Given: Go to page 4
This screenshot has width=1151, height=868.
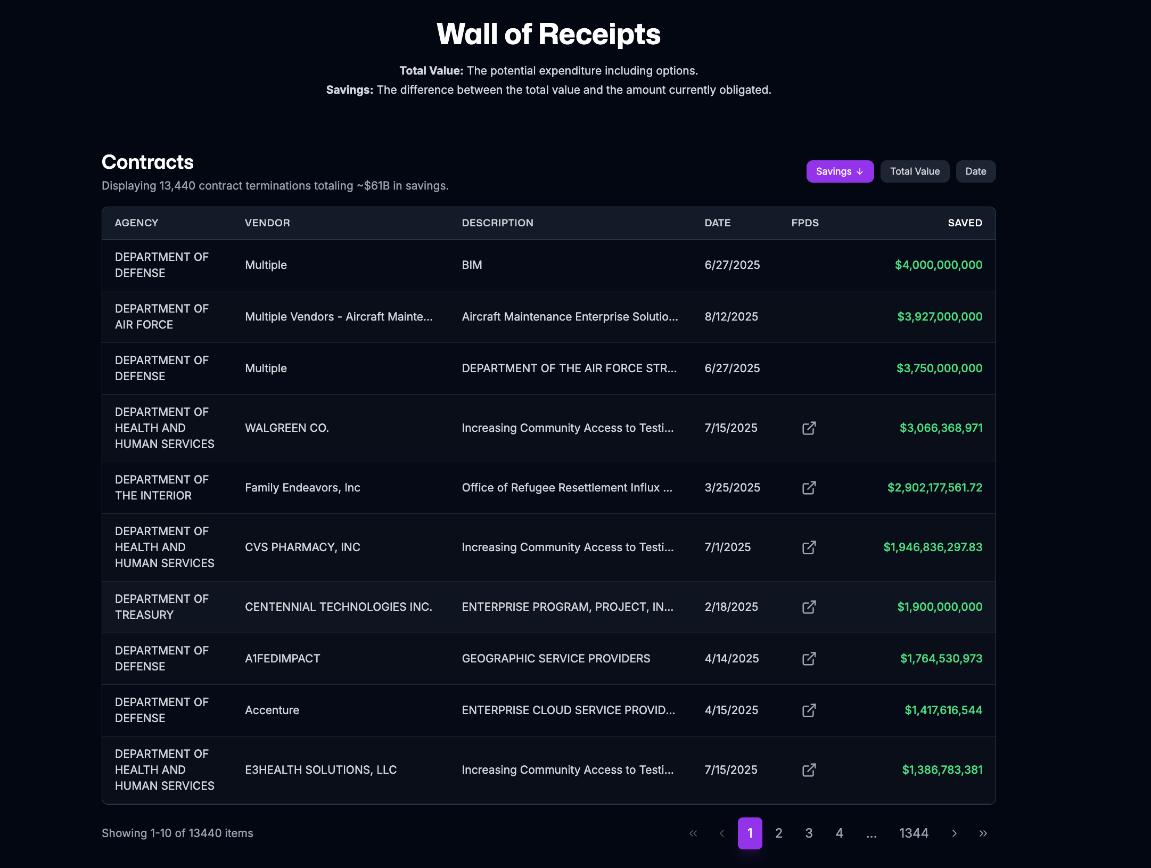Looking at the screenshot, I should 839,833.
